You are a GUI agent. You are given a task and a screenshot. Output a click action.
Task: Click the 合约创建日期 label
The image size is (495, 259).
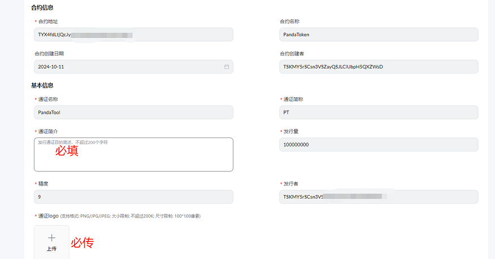49,54
